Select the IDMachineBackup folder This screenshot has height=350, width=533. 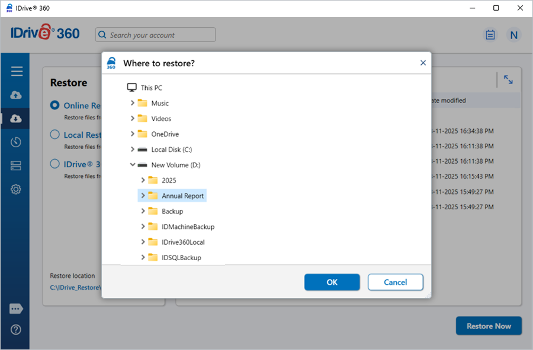[x=188, y=226]
